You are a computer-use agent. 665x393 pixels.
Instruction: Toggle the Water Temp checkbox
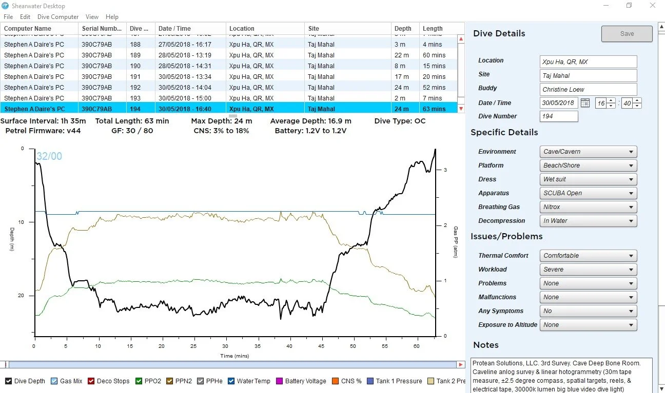click(x=231, y=381)
